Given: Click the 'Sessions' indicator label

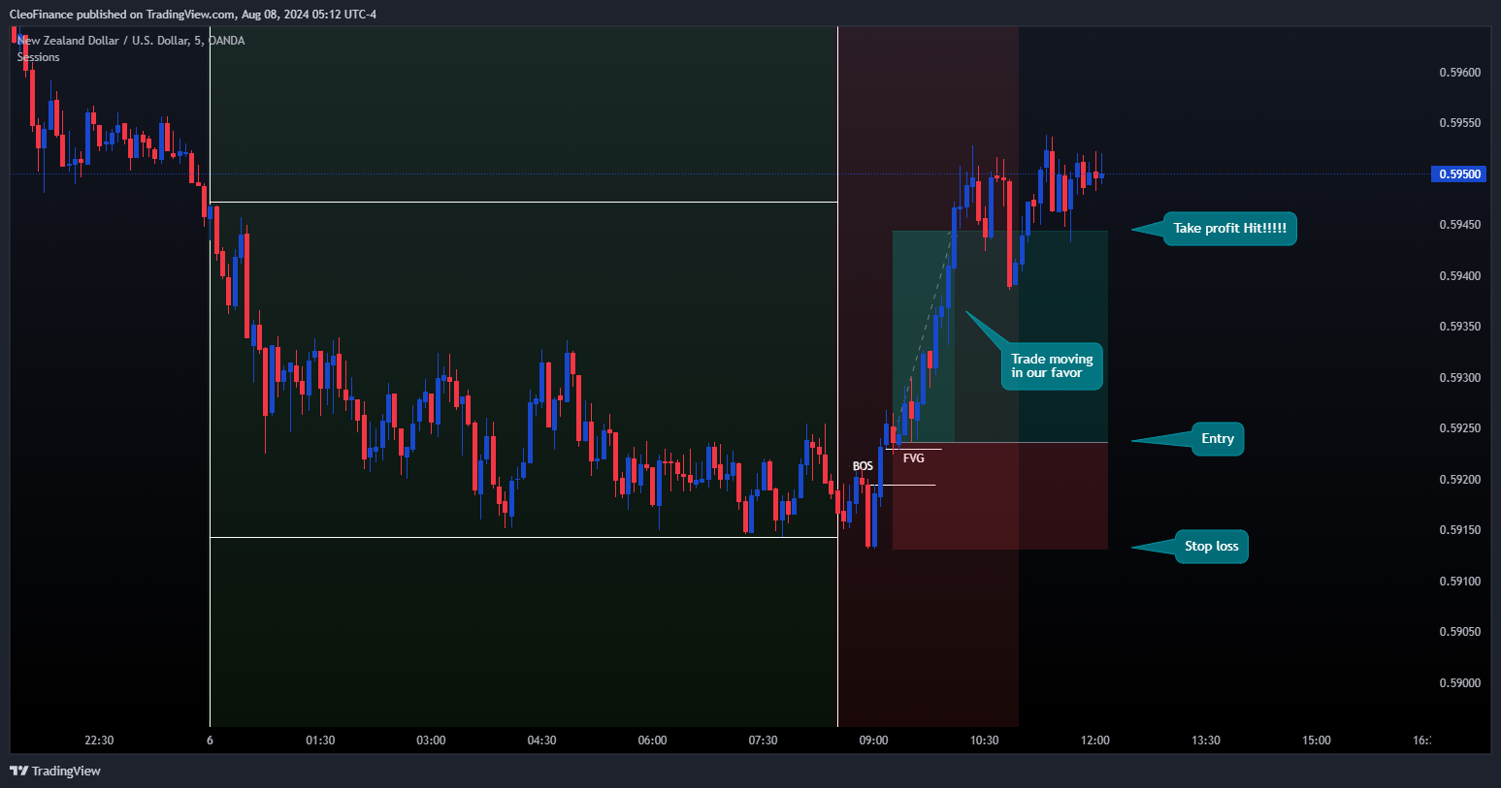Looking at the screenshot, I should coord(39,57).
